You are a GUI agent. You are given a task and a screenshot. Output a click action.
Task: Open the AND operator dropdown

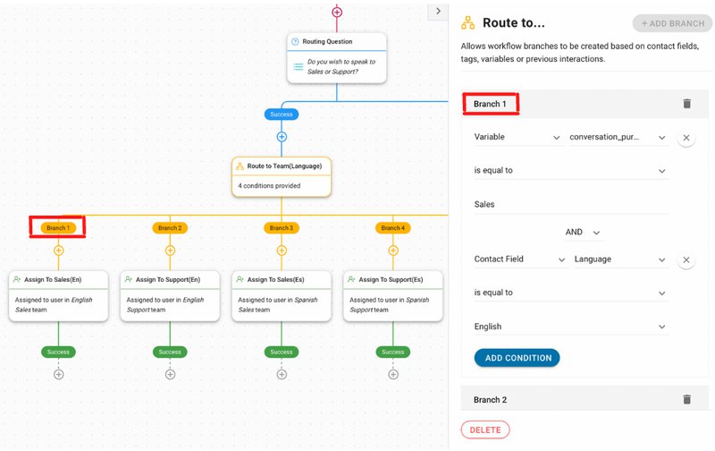[x=583, y=232]
